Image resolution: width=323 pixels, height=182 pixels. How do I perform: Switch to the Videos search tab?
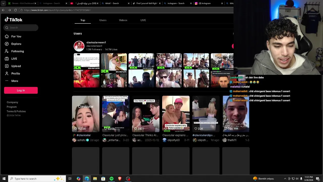pyautogui.click(x=123, y=20)
